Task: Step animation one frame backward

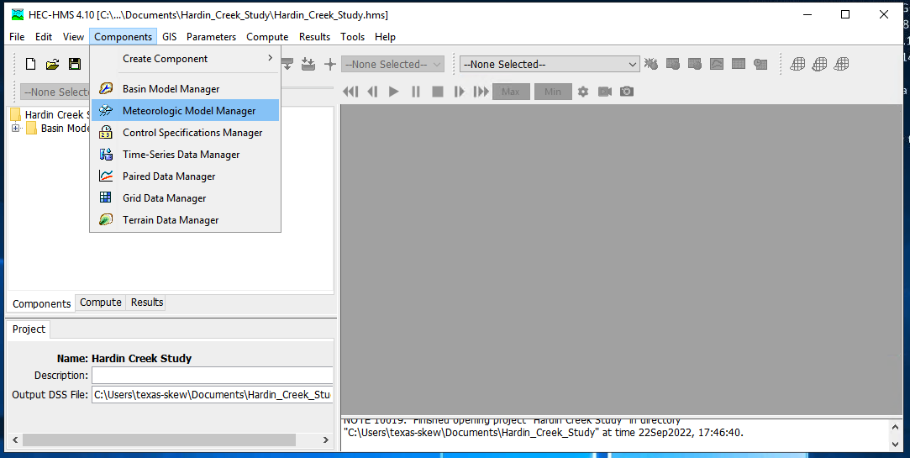Action: click(x=372, y=92)
